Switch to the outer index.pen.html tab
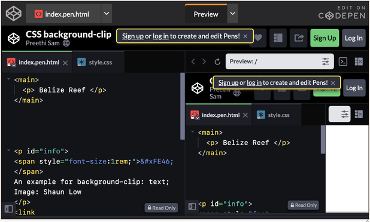This screenshot has height=222, width=370. pyautogui.click(x=39, y=62)
